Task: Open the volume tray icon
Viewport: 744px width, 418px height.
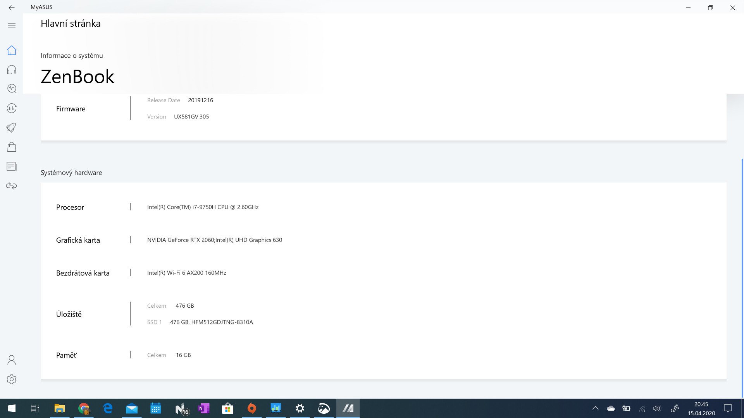Action: (657, 408)
